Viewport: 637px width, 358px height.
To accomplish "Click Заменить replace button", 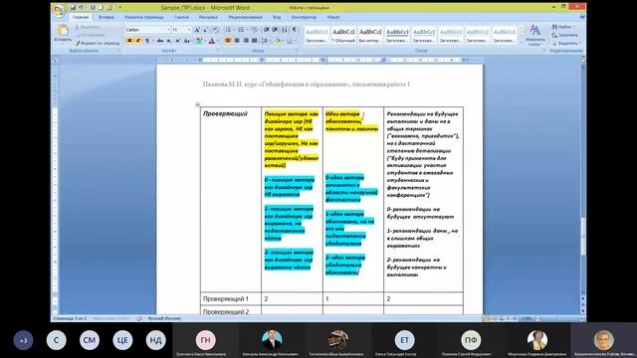I will pos(564,36).
